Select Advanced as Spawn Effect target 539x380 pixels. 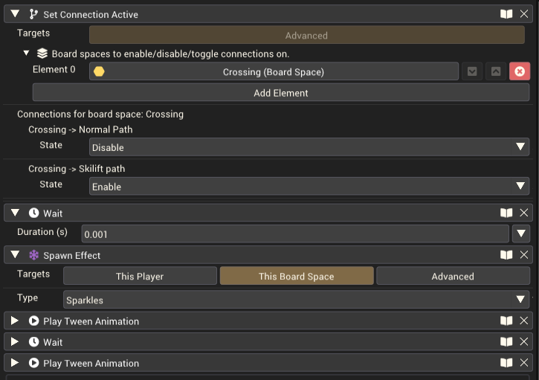click(453, 276)
